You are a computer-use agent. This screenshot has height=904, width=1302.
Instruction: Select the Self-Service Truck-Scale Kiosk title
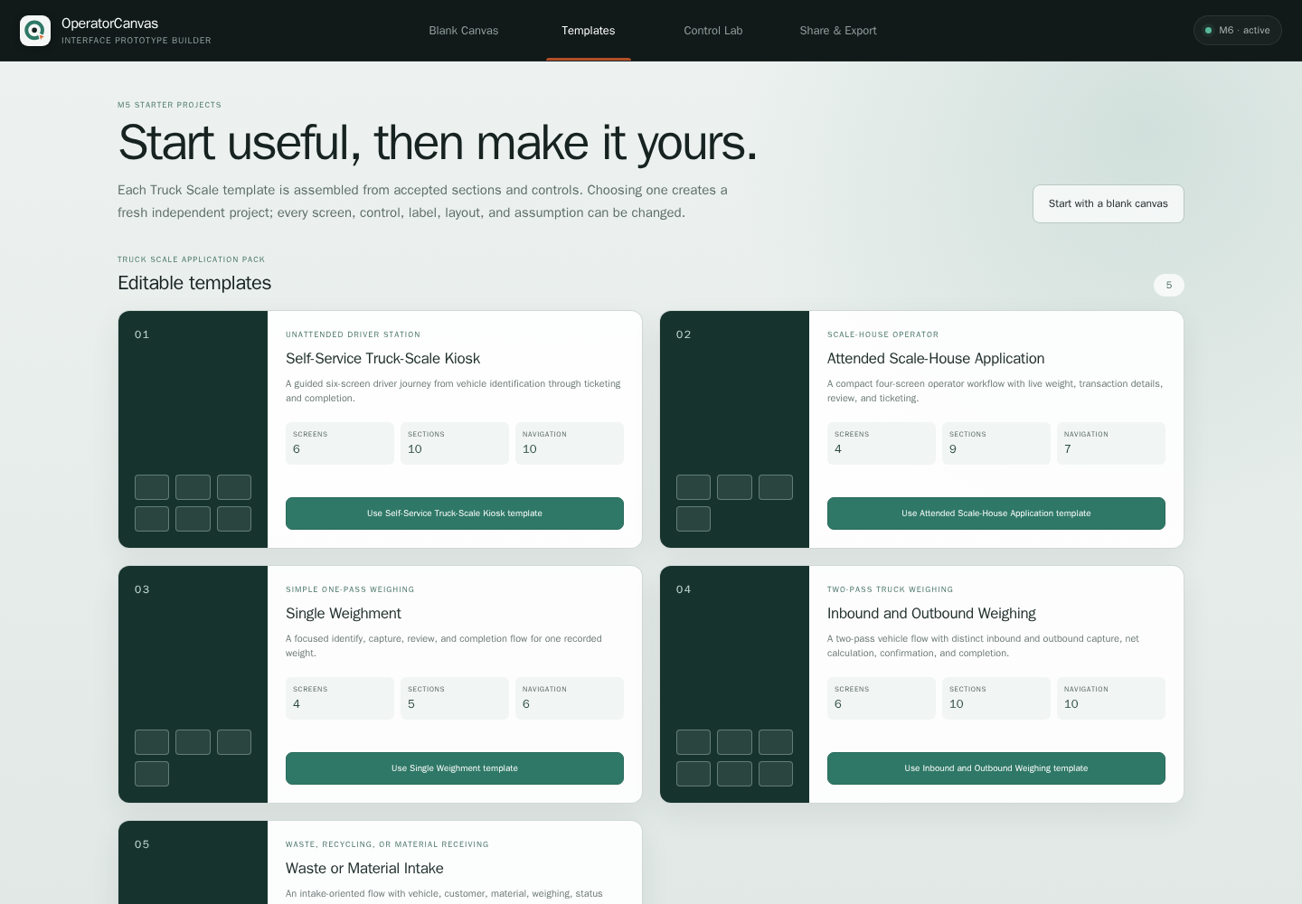click(x=382, y=359)
